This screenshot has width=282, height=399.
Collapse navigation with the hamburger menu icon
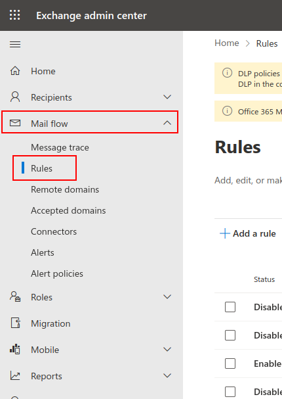click(x=15, y=45)
